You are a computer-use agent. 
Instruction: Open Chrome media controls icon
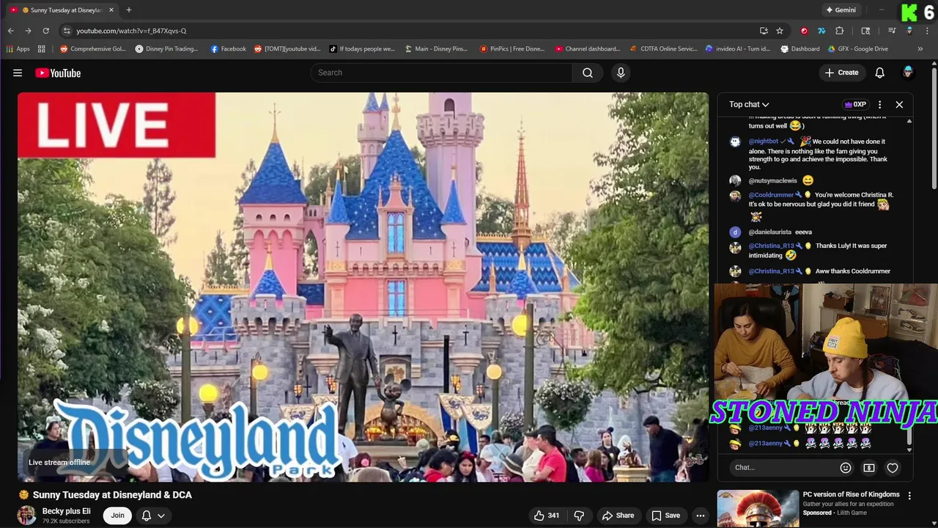click(892, 31)
